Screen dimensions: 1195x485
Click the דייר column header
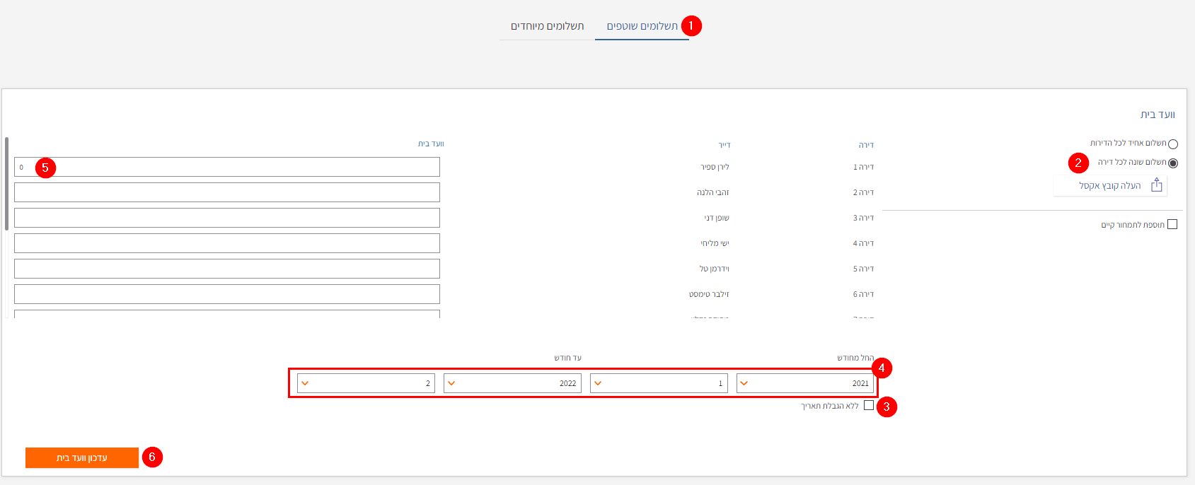point(724,145)
